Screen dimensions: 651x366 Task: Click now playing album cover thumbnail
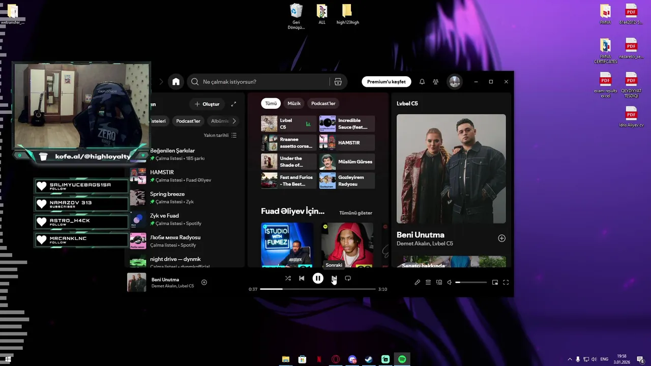point(136,282)
